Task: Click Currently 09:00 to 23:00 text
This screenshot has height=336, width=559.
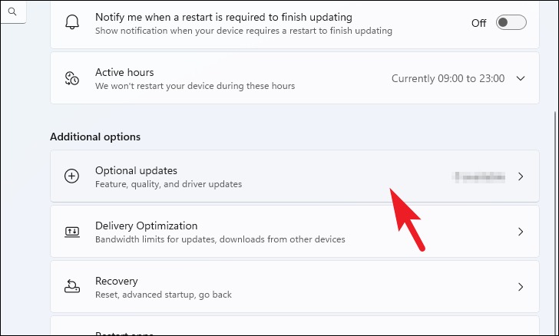Action: point(448,78)
